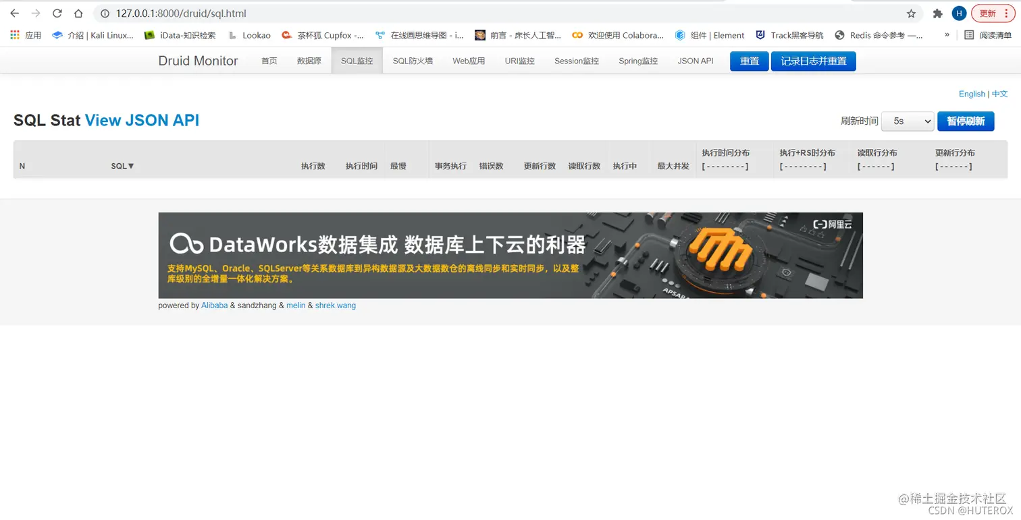Click 记录日志并重置 to log and reset
The width and height of the screenshot is (1021, 520).
(x=813, y=61)
